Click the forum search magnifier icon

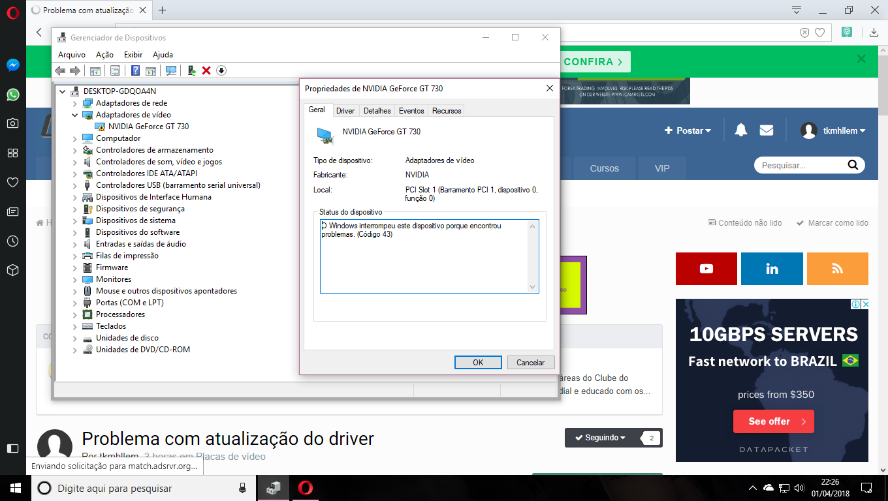pyautogui.click(x=853, y=165)
